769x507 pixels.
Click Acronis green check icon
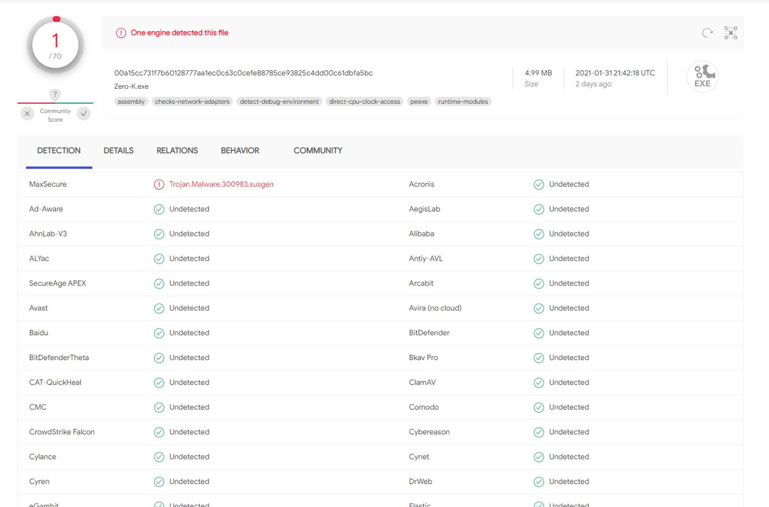tap(539, 184)
